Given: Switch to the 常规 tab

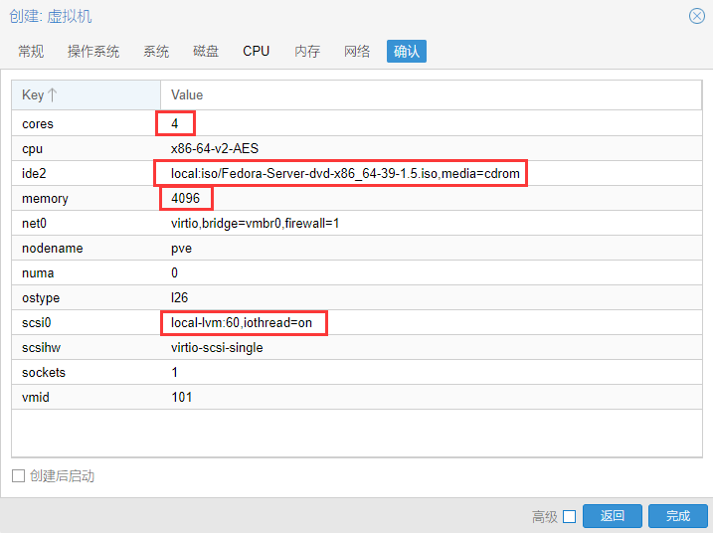Looking at the screenshot, I should pos(31,51).
